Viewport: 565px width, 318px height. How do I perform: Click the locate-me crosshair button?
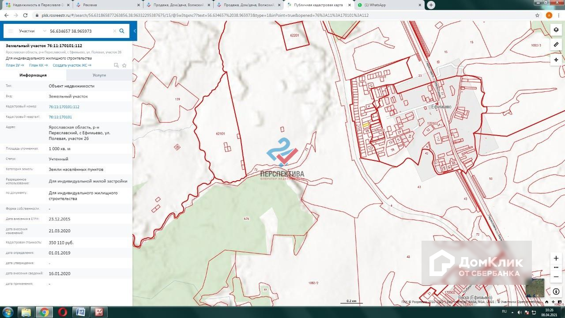(556, 60)
